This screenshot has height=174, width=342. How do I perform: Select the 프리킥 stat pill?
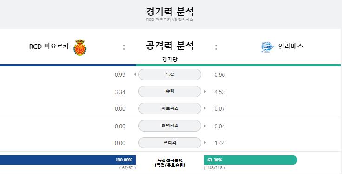point(170,143)
